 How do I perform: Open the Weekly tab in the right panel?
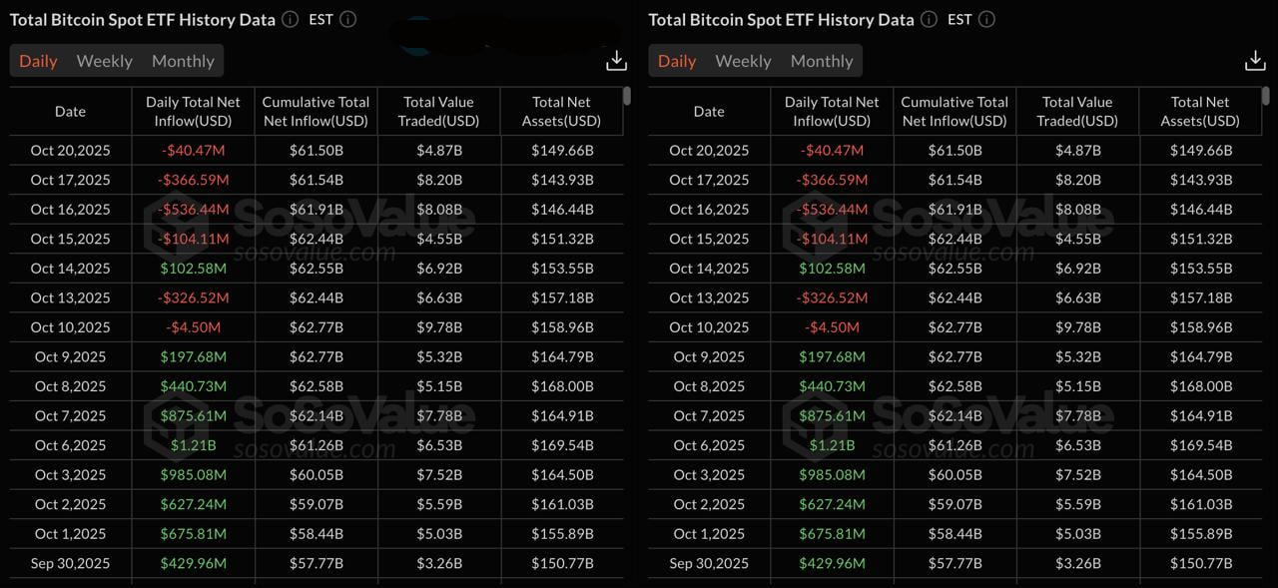(x=743, y=61)
